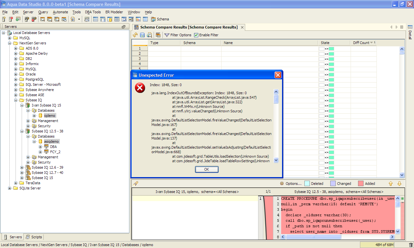Open the ER Modeler menu

[114, 12]
